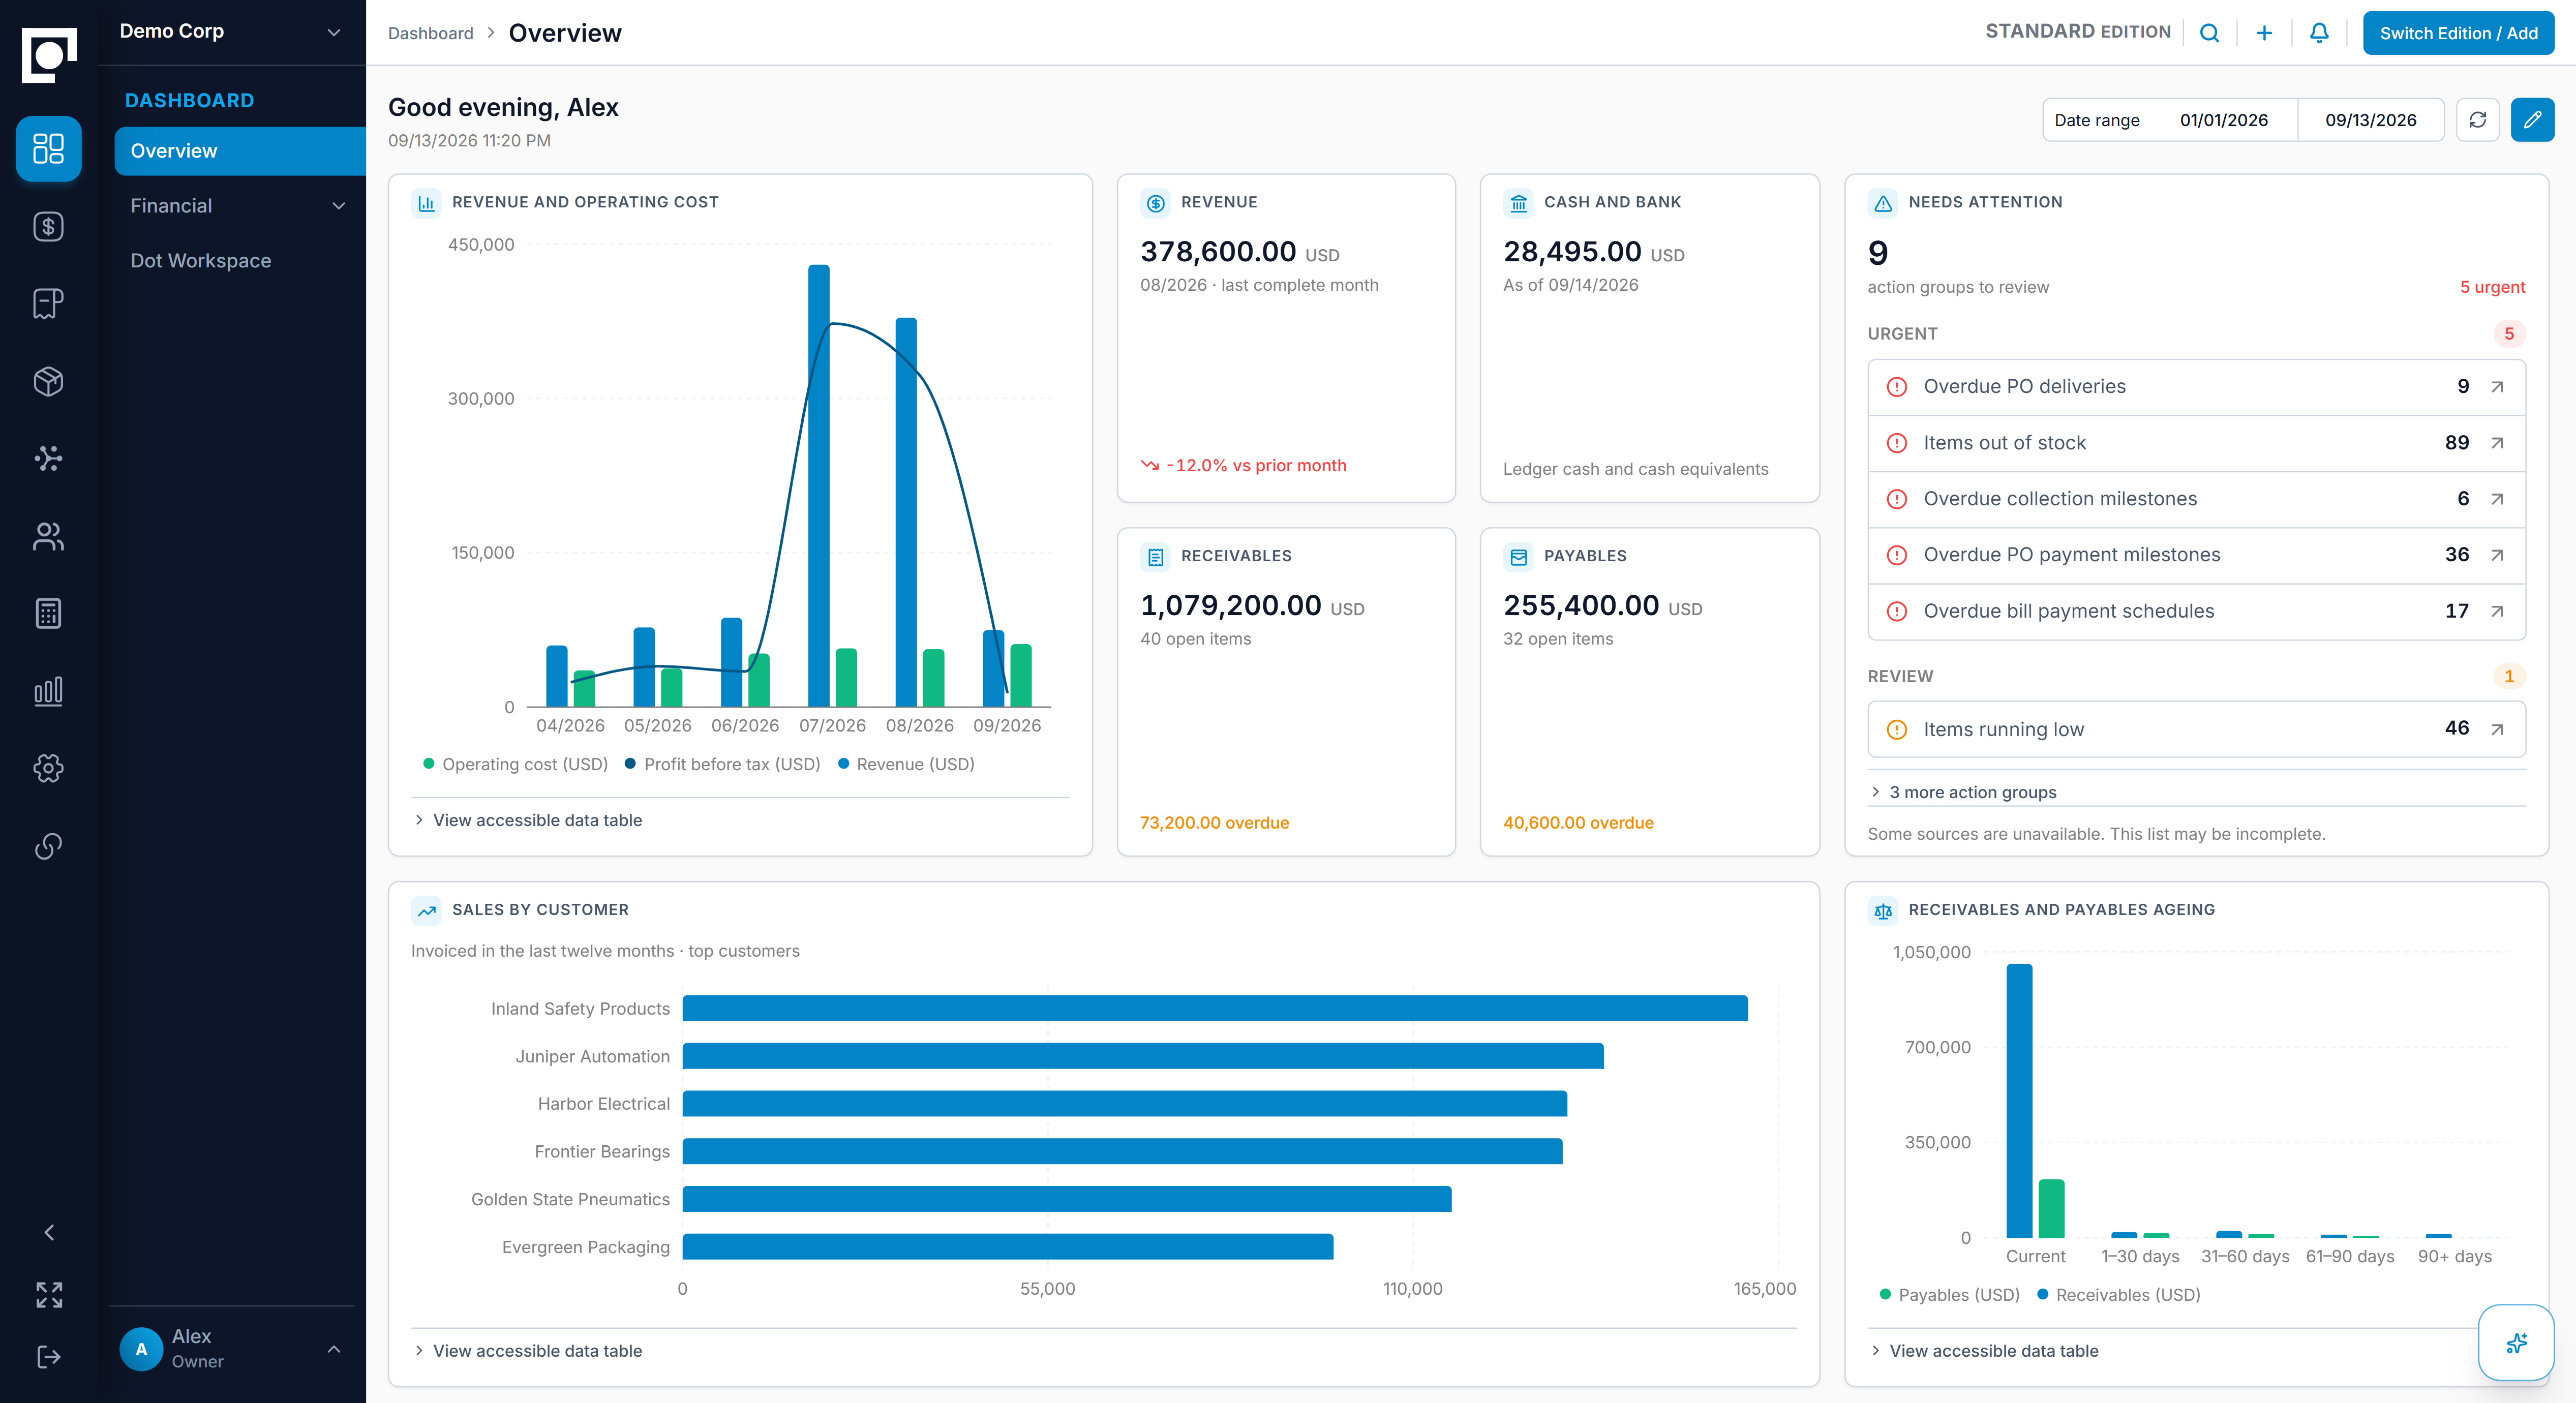The width and height of the screenshot is (2576, 1403).
Task: Select the Overview menu item
Action: tap(239, 151)
